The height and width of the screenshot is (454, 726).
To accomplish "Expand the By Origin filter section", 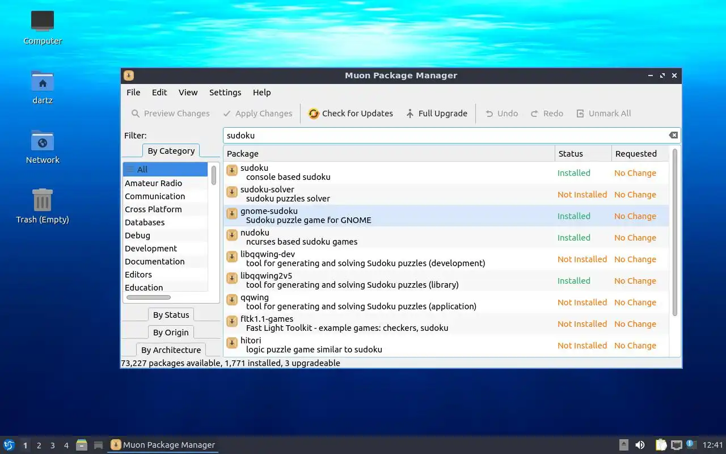I will click(x=171, y=333).
